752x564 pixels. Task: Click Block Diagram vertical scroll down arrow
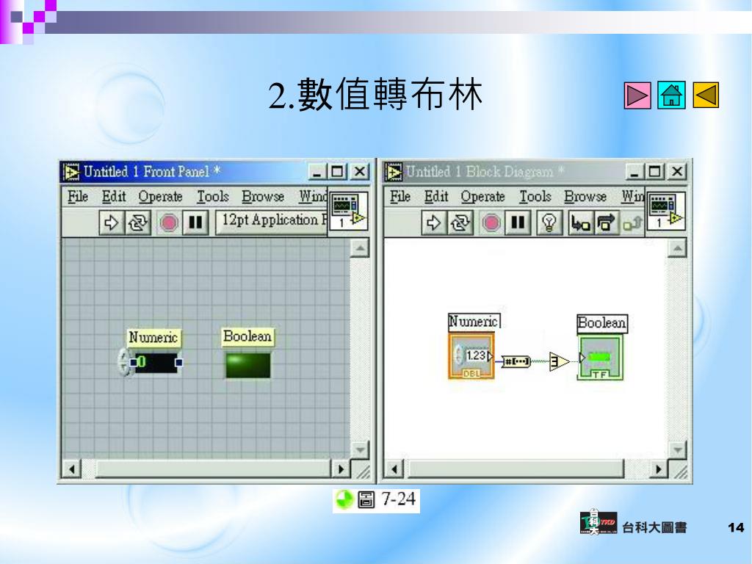click(x=677, y=450)
